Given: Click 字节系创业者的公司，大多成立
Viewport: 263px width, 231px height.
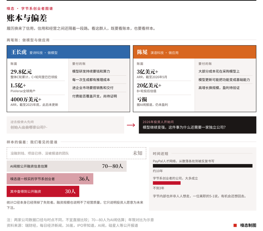Looking at the screenshot, I should [175, 178].
